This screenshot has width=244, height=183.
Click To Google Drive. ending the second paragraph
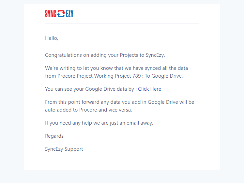[164, 76]
